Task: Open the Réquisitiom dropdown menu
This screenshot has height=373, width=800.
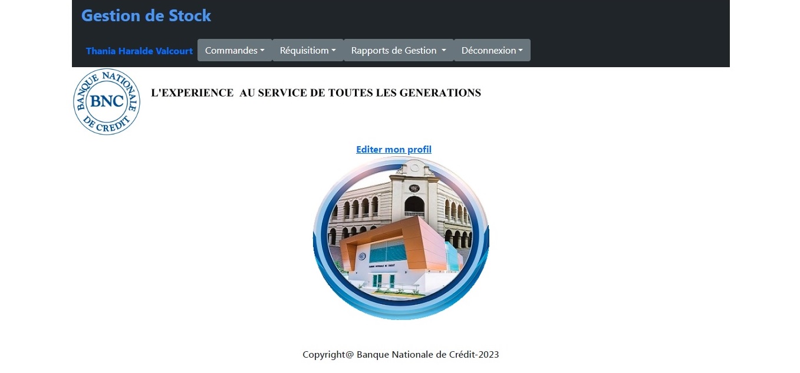Action: point(307,50)
